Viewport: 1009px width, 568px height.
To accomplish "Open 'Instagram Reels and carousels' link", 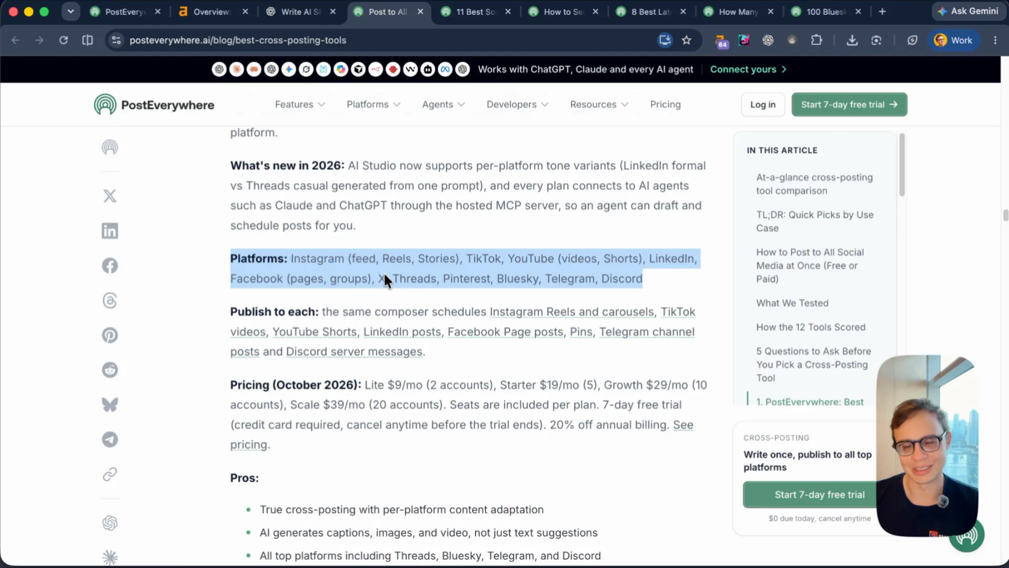I will pyautogui.click(x=572, y=312).
